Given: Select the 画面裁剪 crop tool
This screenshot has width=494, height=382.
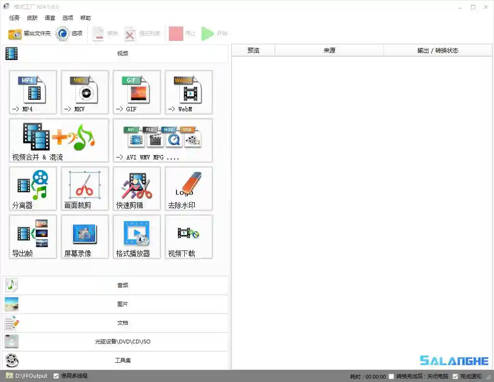Looking at the screenshot, I should tap(84, 188).
